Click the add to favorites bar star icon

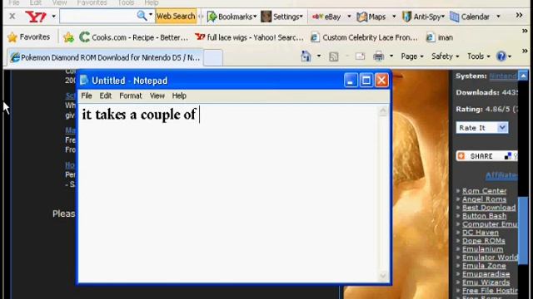pos(68,37)
